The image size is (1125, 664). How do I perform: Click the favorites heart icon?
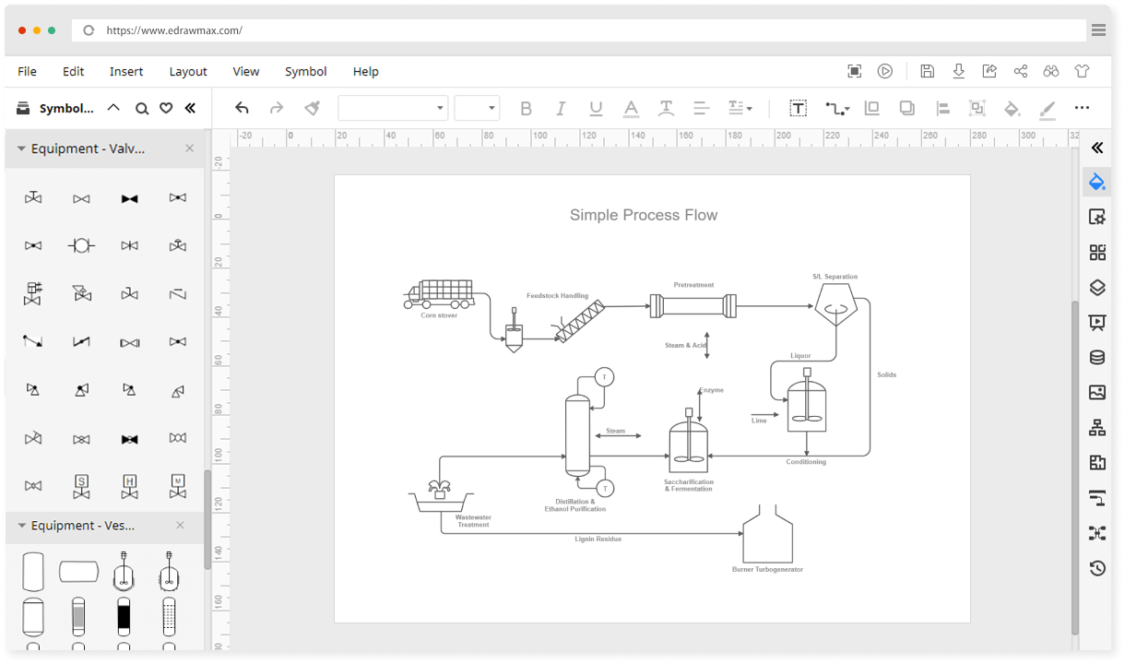tap(166, 108)
